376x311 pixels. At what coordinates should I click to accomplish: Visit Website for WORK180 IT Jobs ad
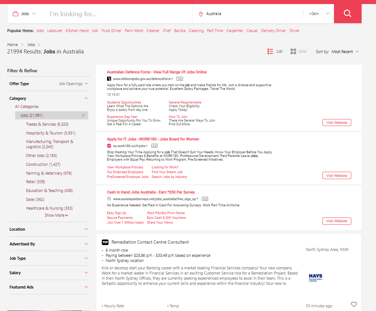click(337, 175)
